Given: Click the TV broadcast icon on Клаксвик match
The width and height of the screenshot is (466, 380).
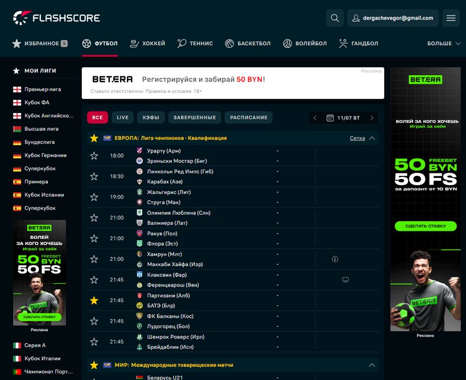Looking at the screenshot, I should (x=345, y=280).
